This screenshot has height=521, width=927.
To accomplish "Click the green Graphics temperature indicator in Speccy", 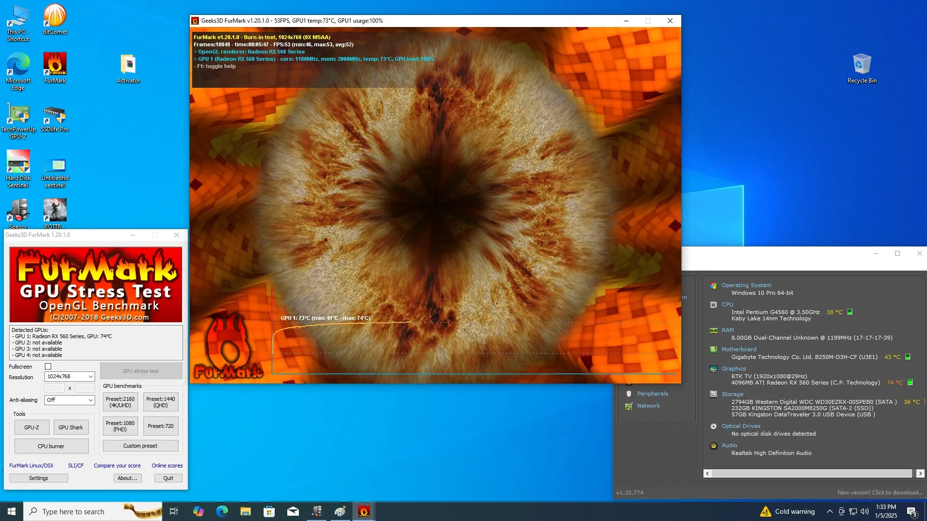I will click(x=910, y=383).
